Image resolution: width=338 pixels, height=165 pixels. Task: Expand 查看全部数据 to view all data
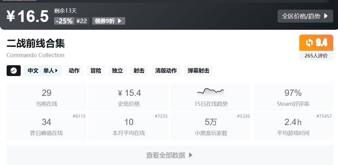pos(170,155)
